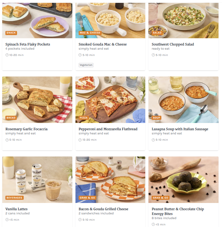Image resolution: width=222 pixels, height=227 pixels.
Task: Click the clock icon under Lasagna Soup
Action: 153,140
